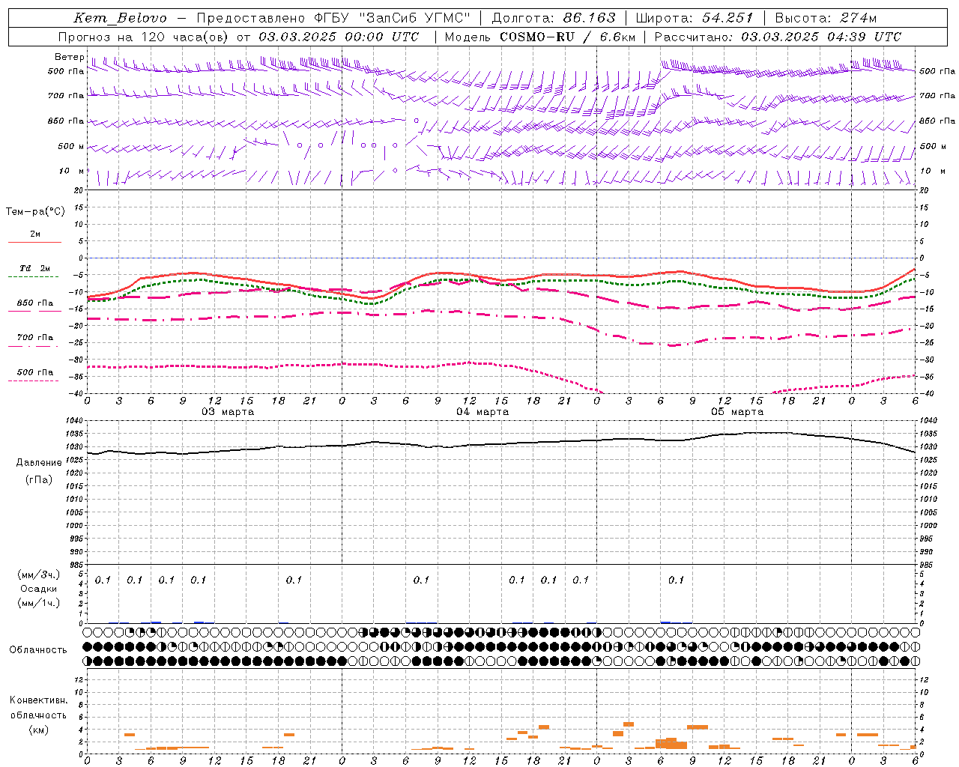The width and height of the screenshot is (959, 767).
Task: Click the (гПа) unit label under Давление
Action: (x=39, y=480)
